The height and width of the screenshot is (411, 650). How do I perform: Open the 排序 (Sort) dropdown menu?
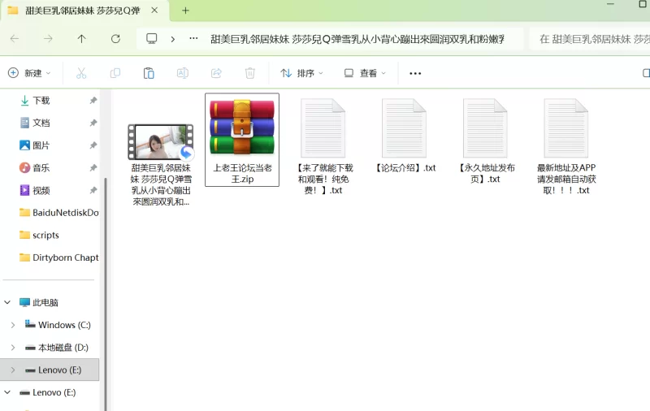coord(301,73)
